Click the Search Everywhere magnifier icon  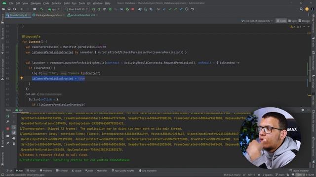(301, 9)
